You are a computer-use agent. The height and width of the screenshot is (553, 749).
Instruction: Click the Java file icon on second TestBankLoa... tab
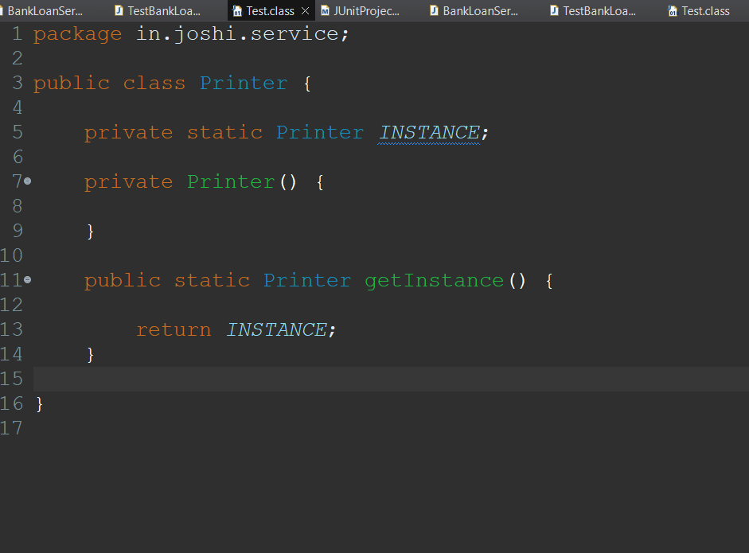pos(554,10)
